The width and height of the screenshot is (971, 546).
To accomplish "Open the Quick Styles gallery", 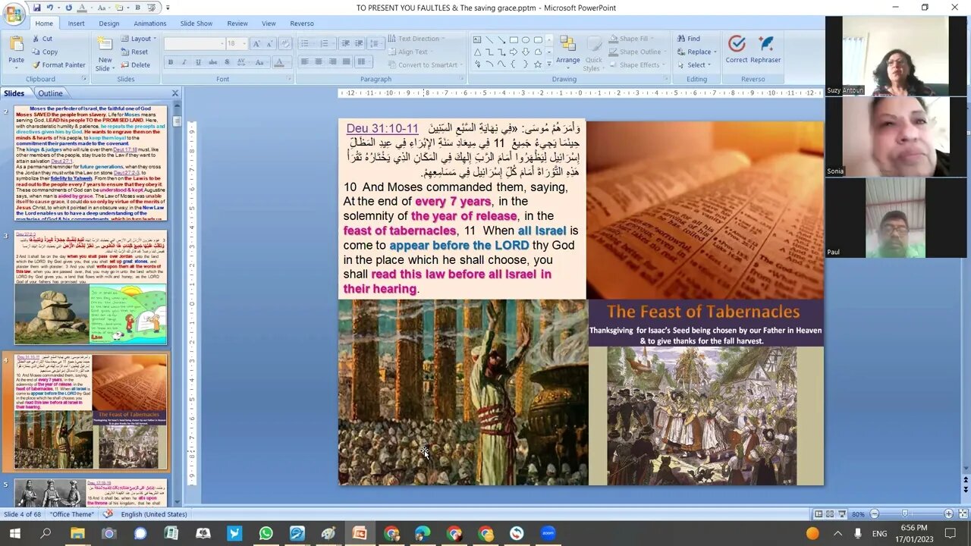I will click(593, 53).
